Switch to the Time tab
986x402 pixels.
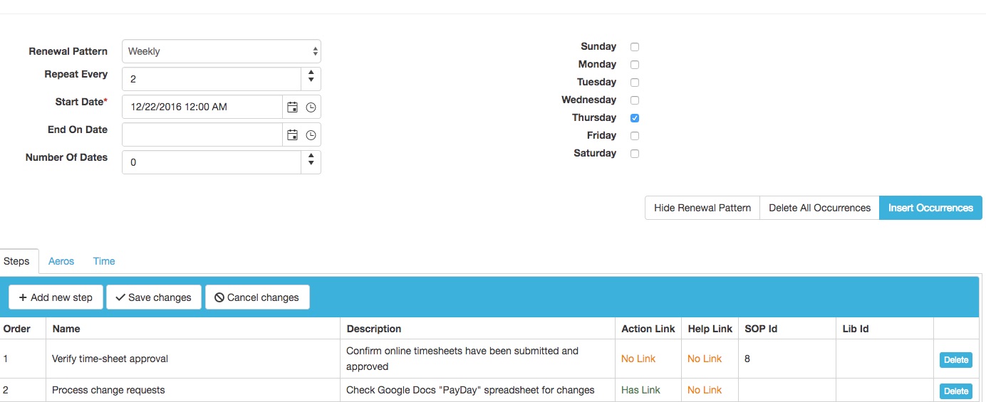[x=104, y=261]
